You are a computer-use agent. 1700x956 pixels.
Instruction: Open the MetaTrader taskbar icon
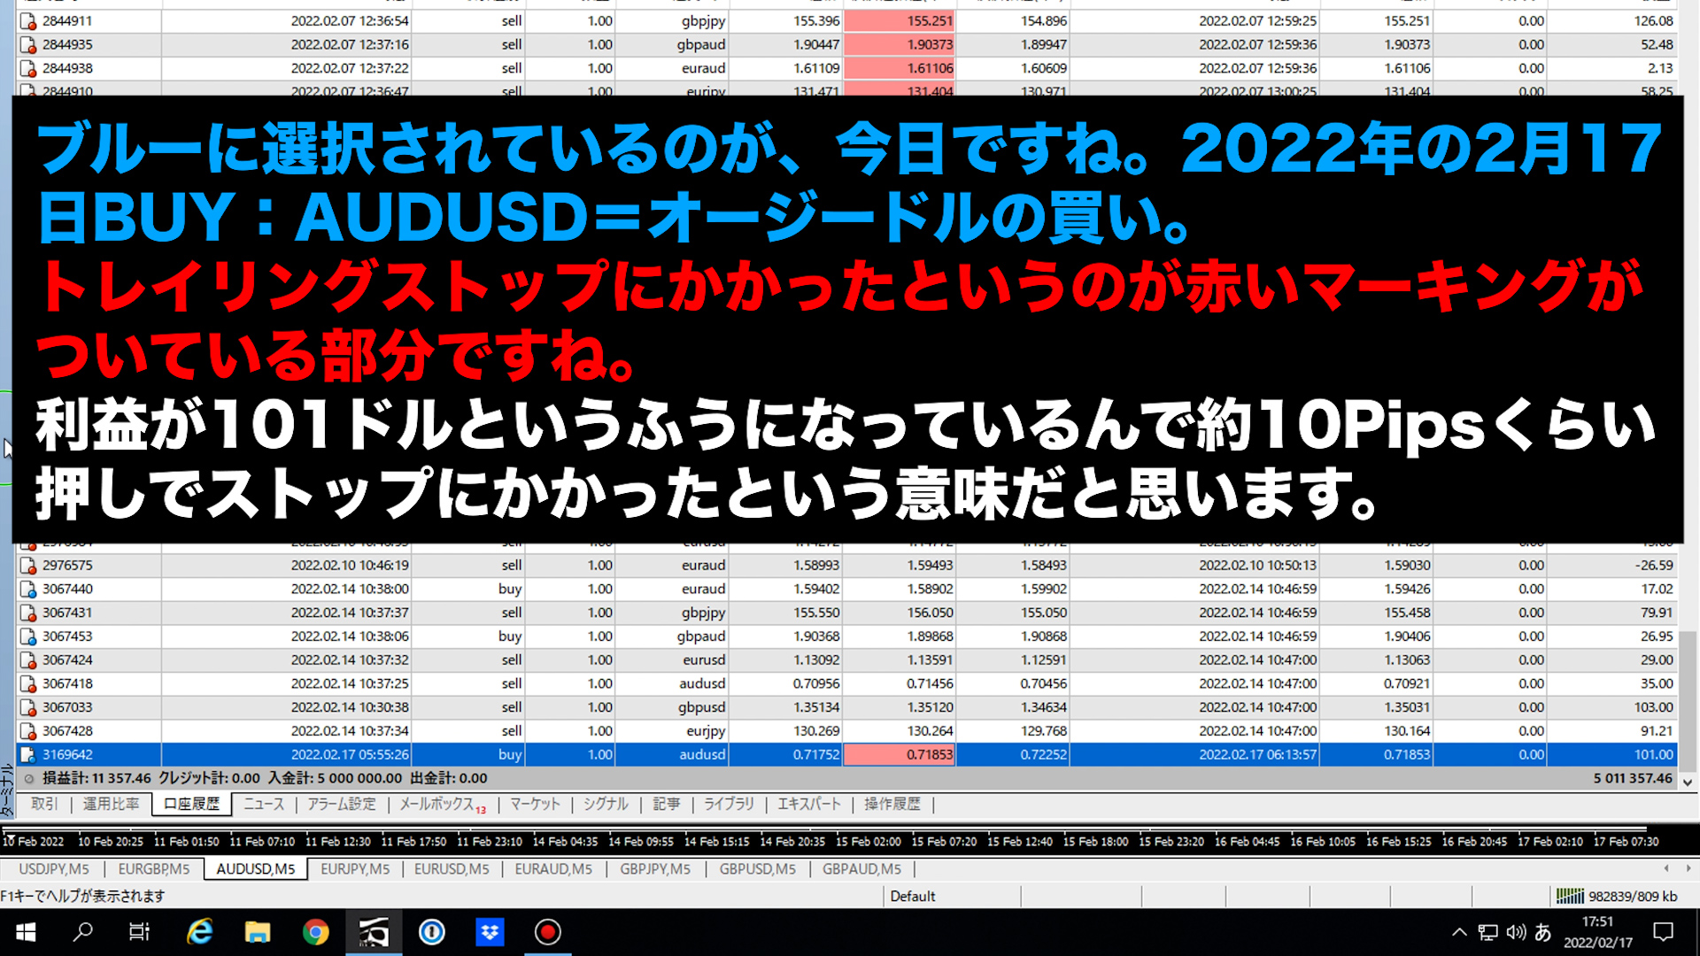coord(374,932)
